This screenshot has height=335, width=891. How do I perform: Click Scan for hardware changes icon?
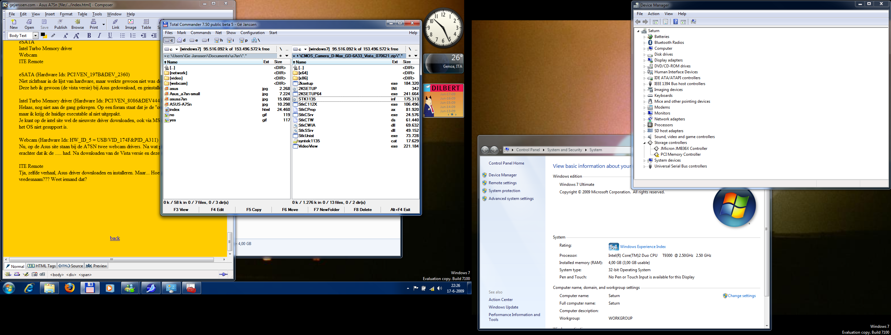coord(693,22)
